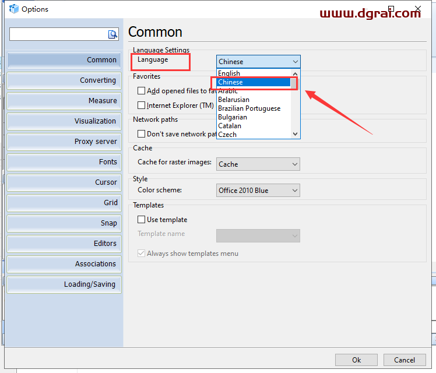Open the Fonts settings section

point(64,162)
